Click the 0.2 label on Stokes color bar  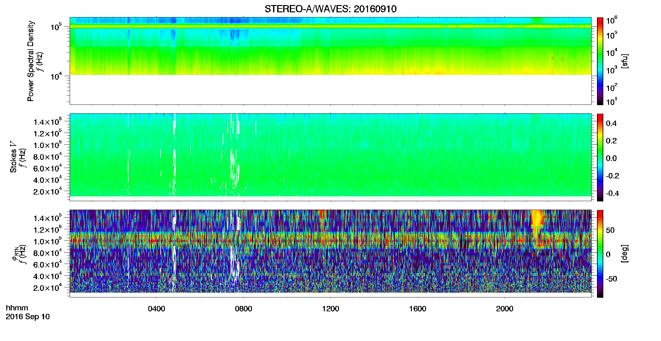611,141
